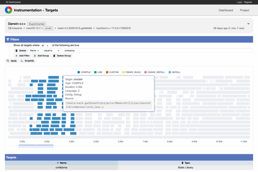Click the CDash logo icon

[x=9, y=10]
